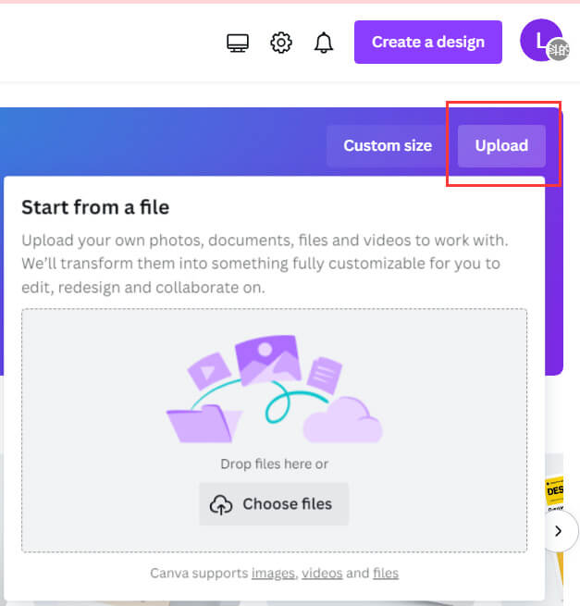
Task: Open the desktop app monitor icon
Action: 238,43
